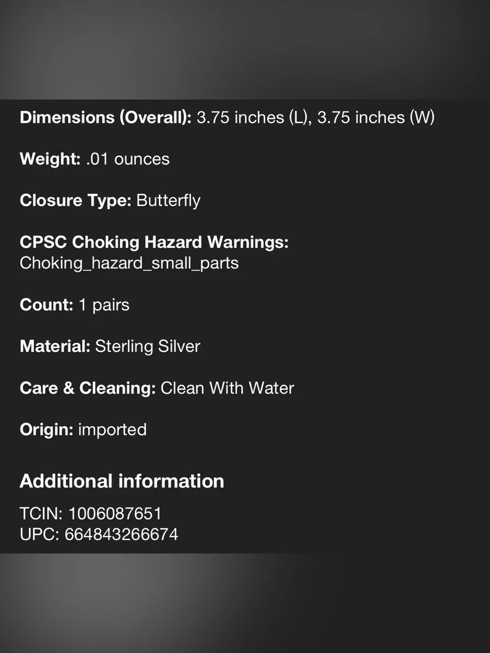Click the imported origin value
This screenshot has width=490, height=653.
point(112,430)
